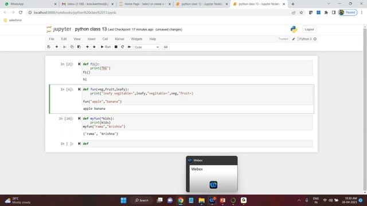367x206 pixels.
Task: Open the View menu
Action: [x=77, y=39]
